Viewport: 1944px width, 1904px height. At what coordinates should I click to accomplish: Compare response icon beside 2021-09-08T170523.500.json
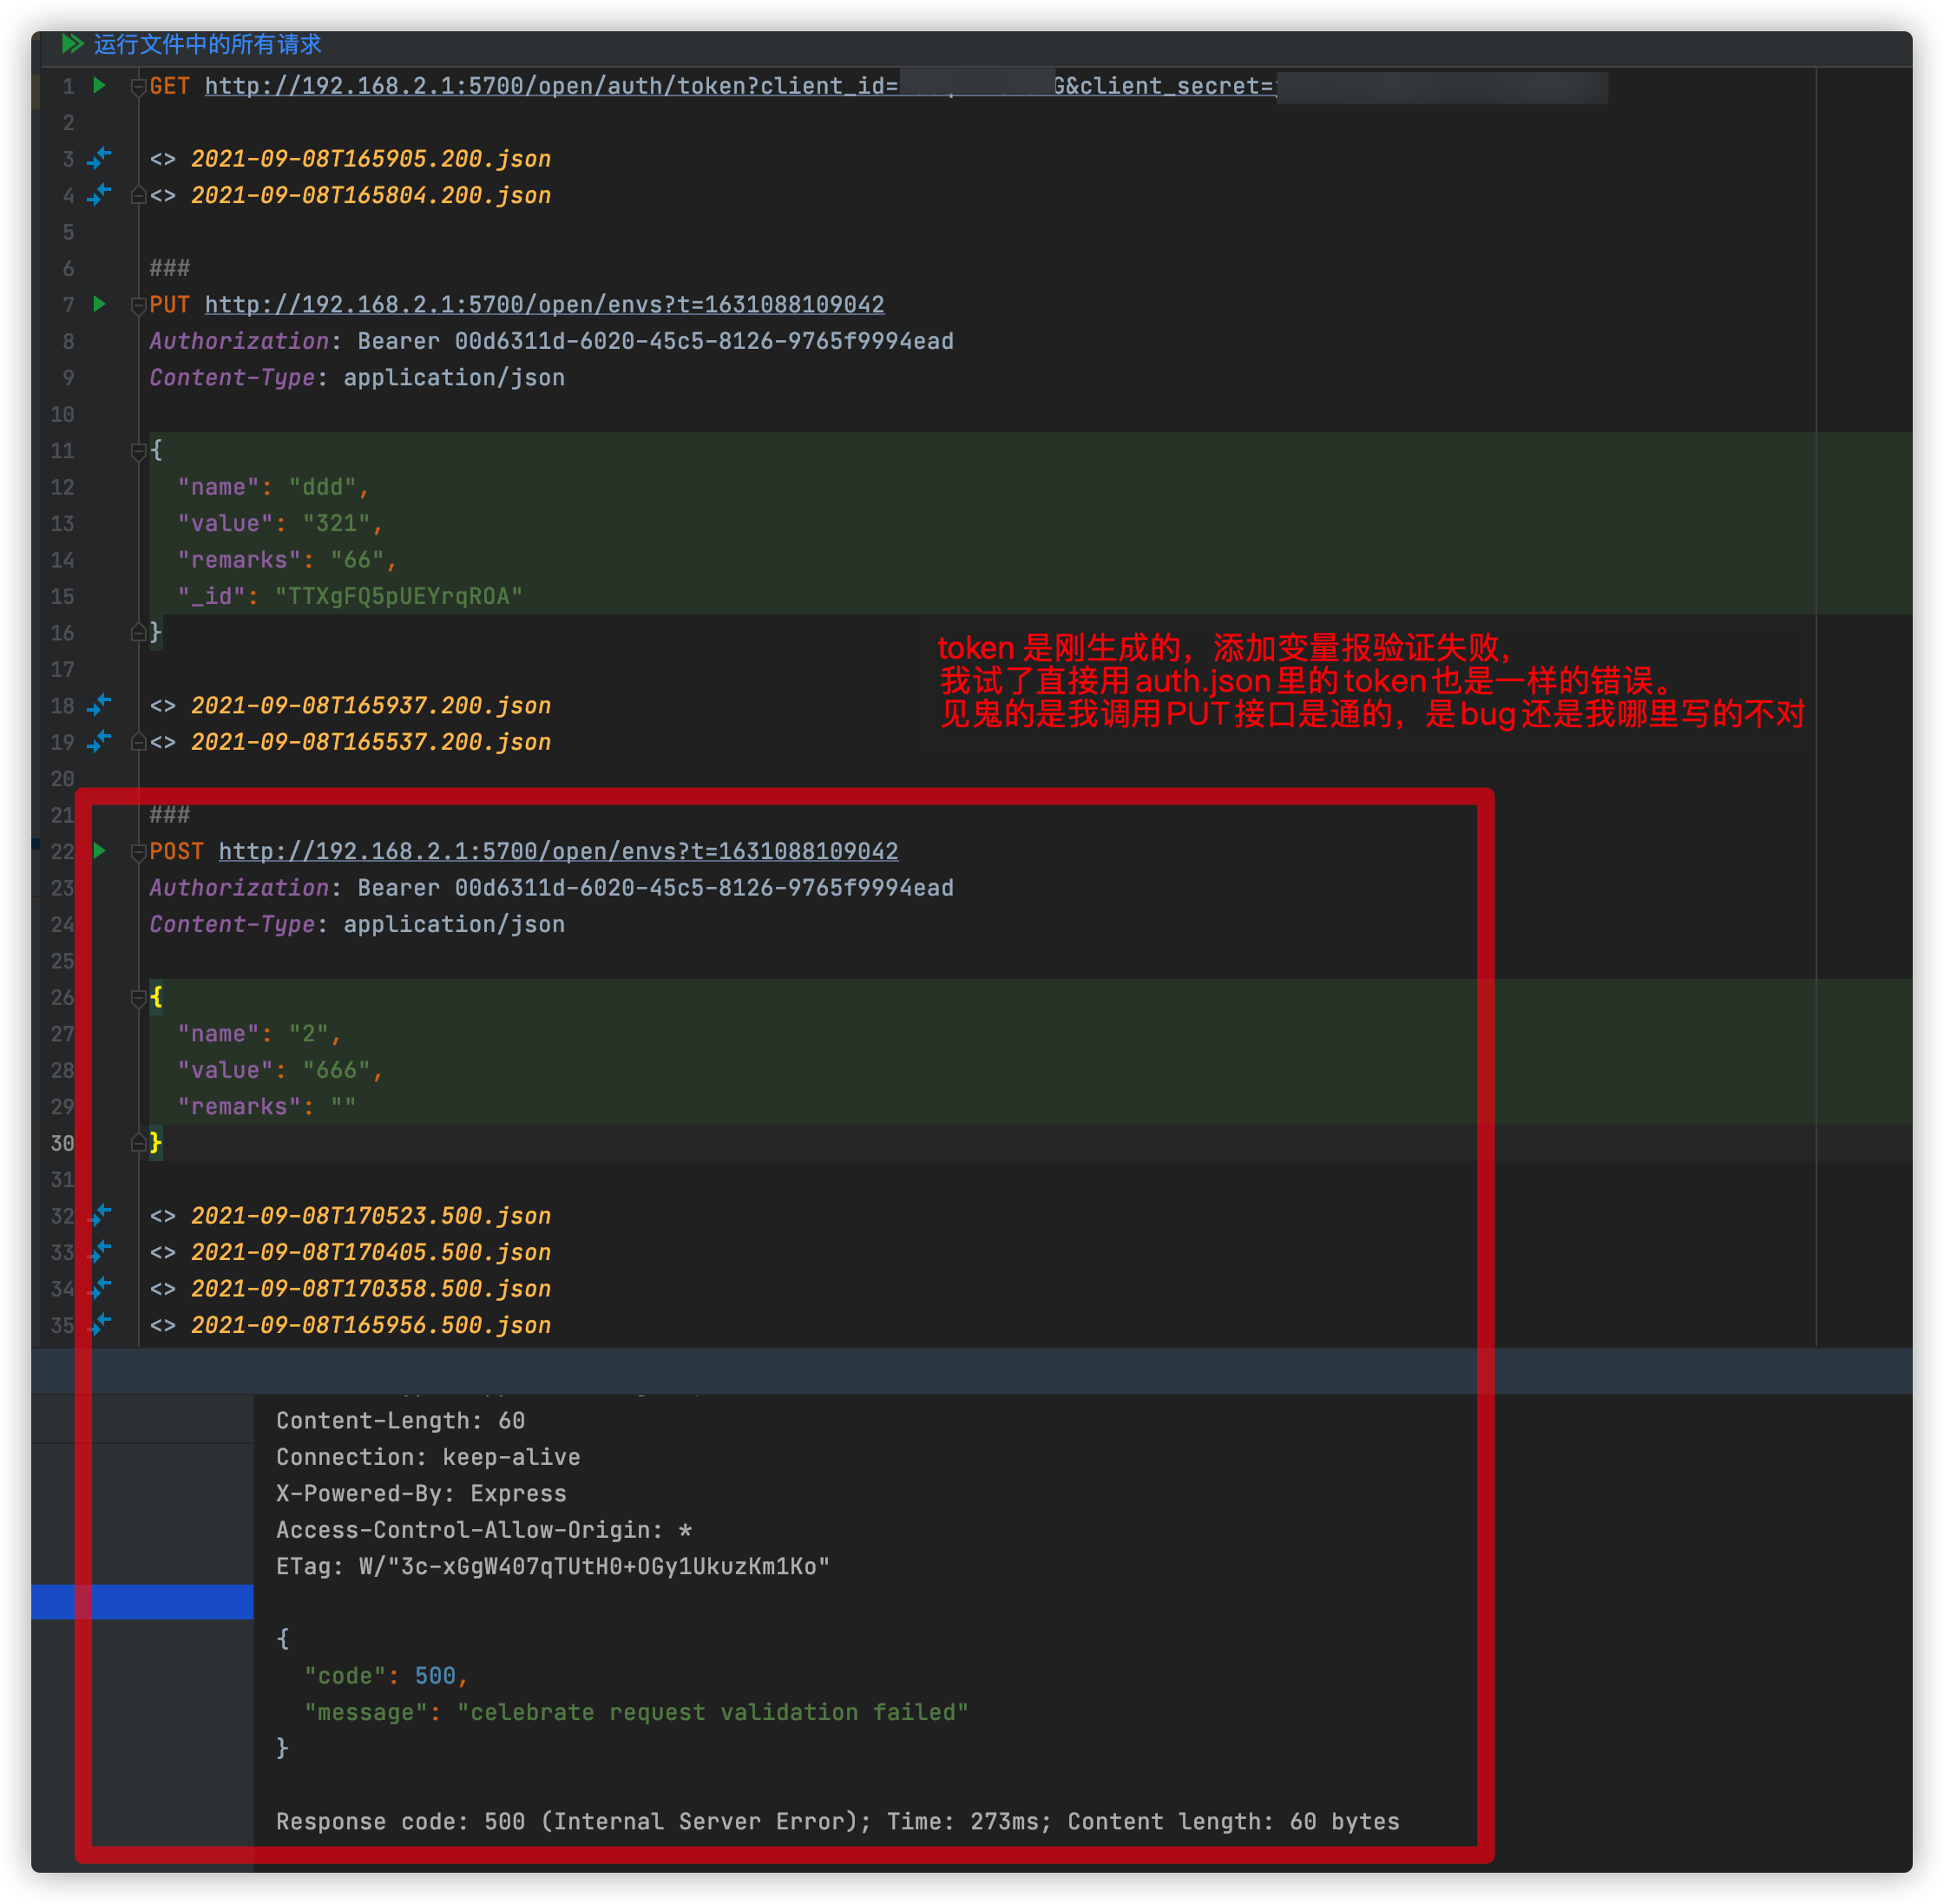100,1215
